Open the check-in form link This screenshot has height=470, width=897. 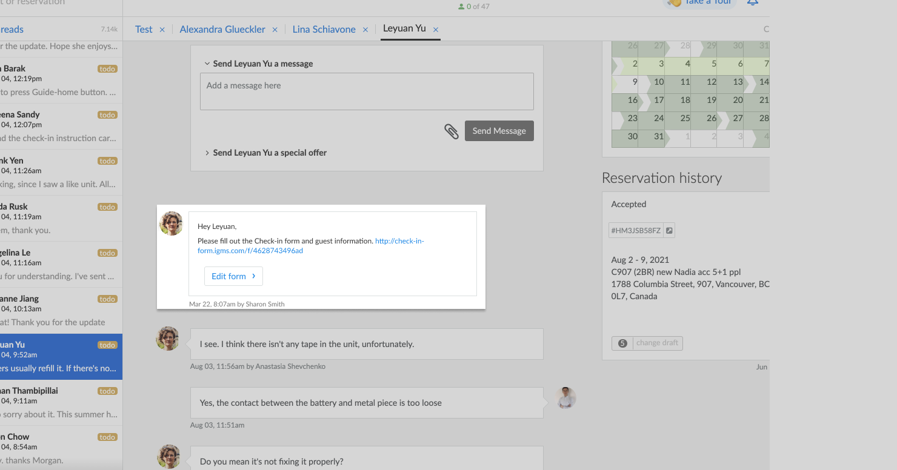399,241
